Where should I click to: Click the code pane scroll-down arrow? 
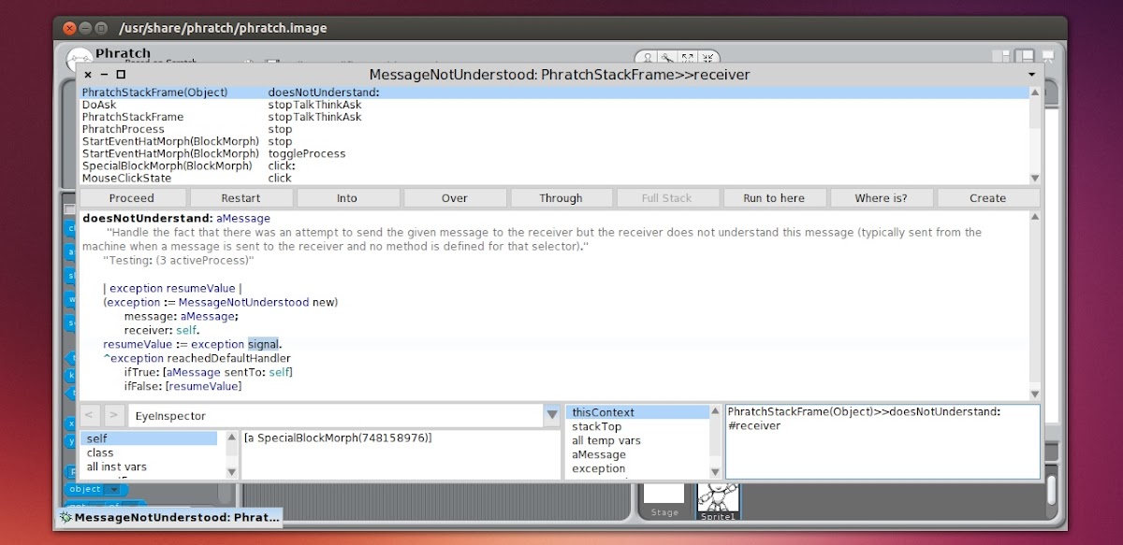pyautogui.click(x=1034, y=394)
